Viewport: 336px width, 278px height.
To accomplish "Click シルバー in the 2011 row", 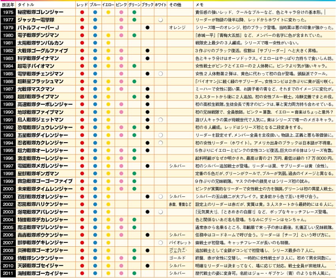I will pos(177,273).
